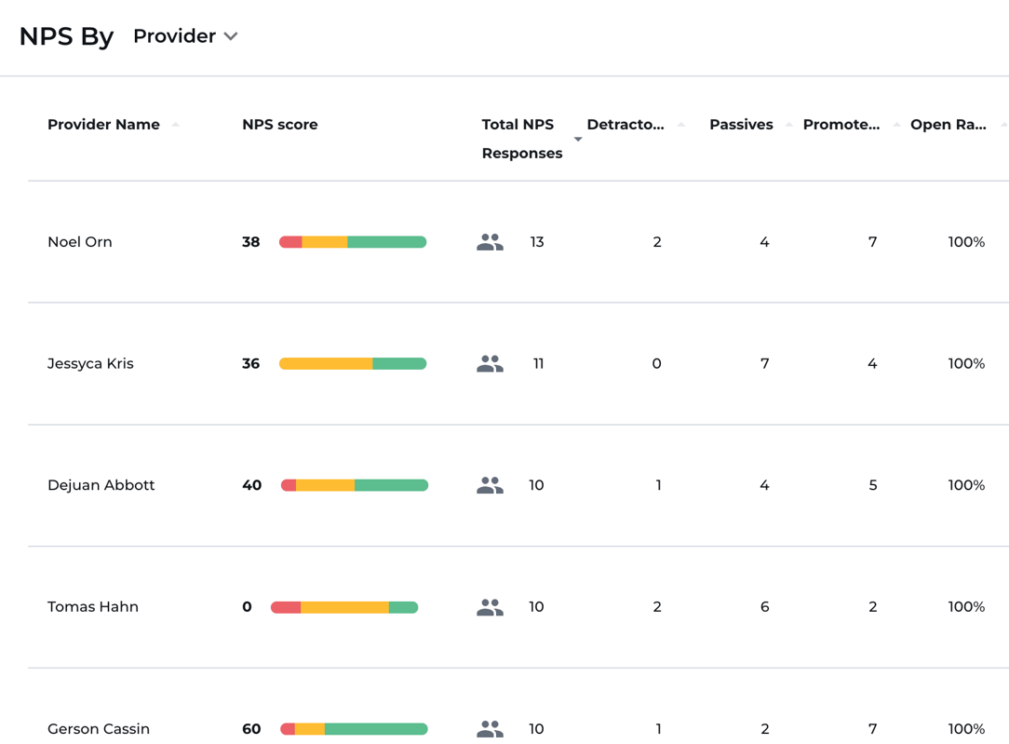
Task: Open sorting options for the Detractors column
Action: point(680,124)
